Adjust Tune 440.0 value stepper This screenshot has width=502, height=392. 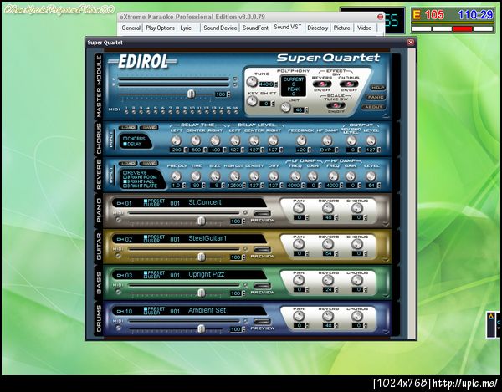(x=275, y=84)
